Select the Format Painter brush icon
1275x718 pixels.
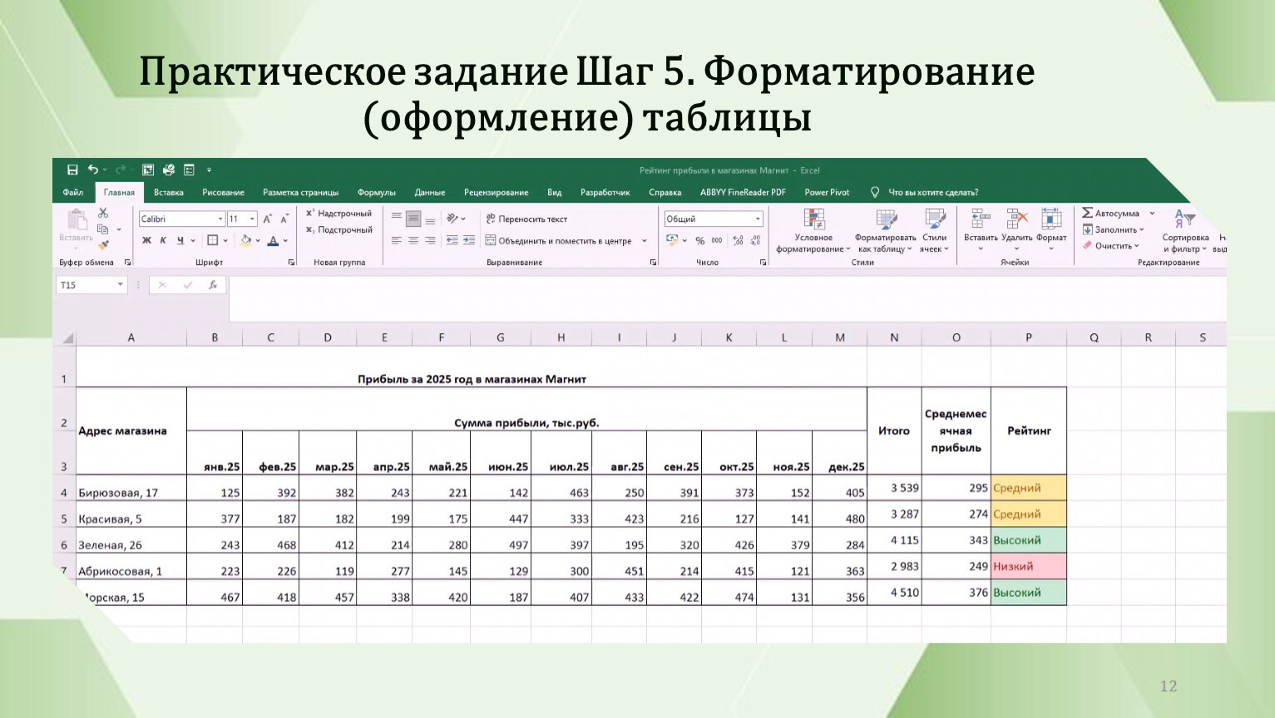click(103, 245)
